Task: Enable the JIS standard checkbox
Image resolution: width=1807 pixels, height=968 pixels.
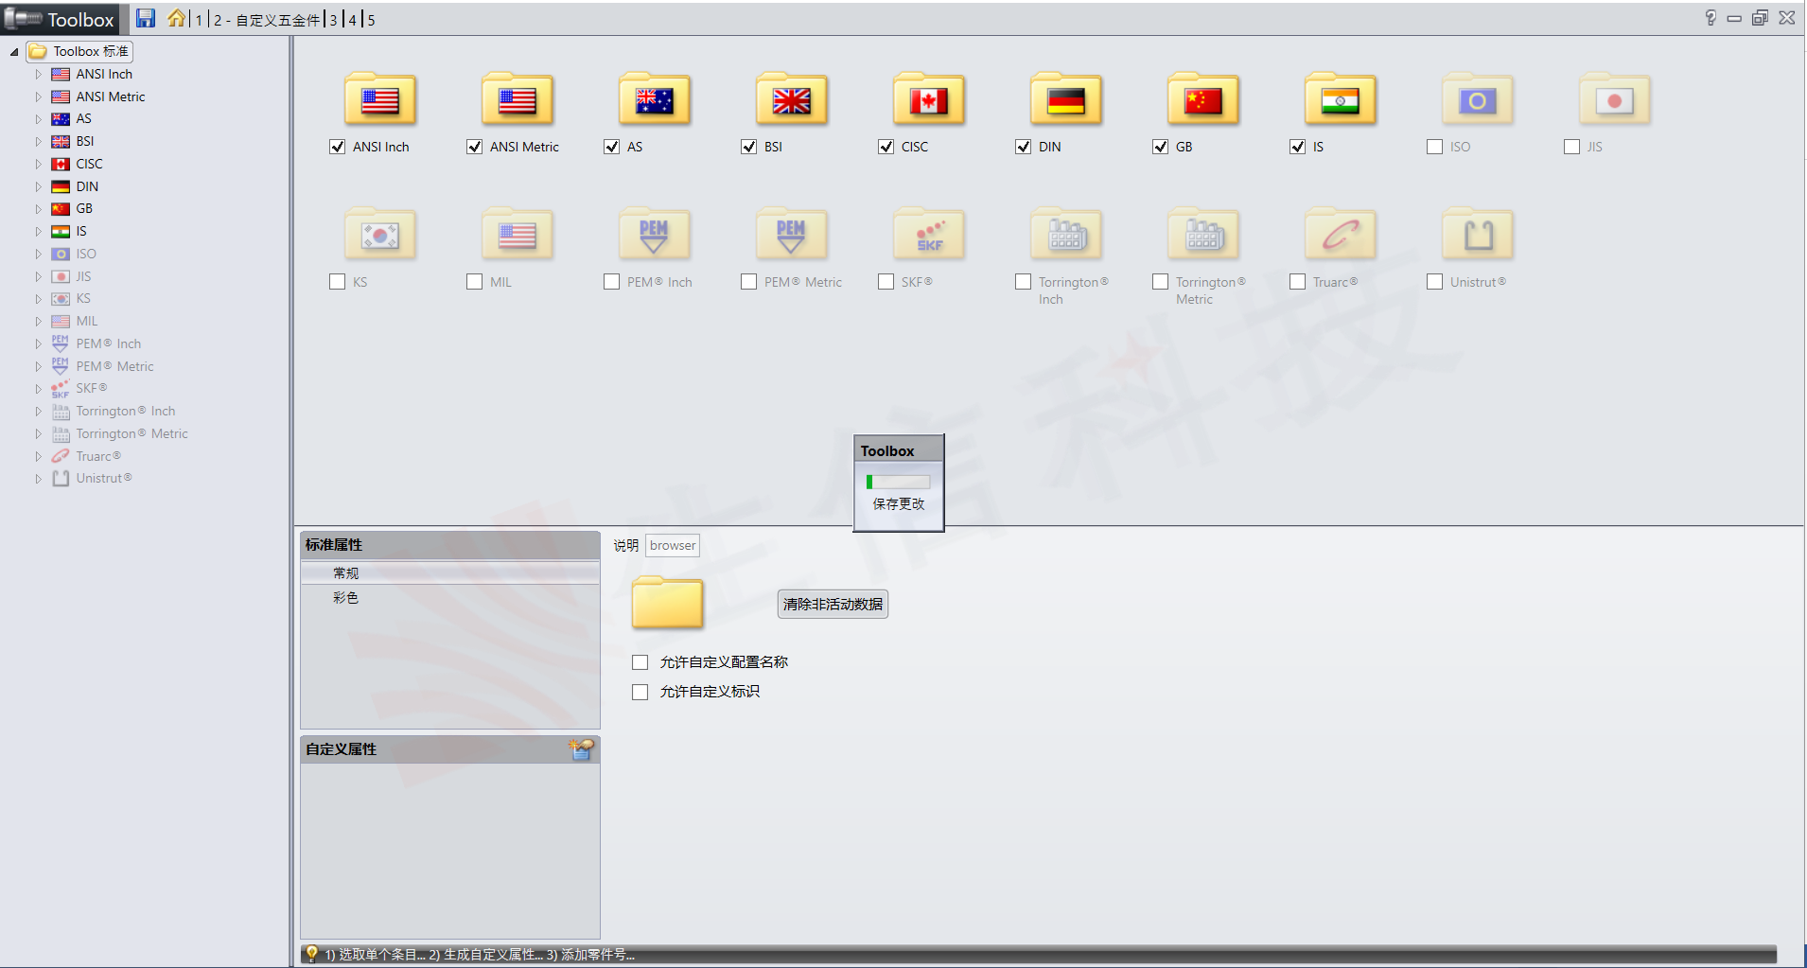Action: pyautogui.click(x=1571, y=147)
